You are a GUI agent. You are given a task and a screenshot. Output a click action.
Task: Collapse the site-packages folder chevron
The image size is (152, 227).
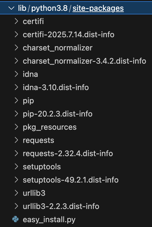11,8
